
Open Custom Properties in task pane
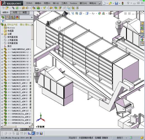(x=142, y=44)
